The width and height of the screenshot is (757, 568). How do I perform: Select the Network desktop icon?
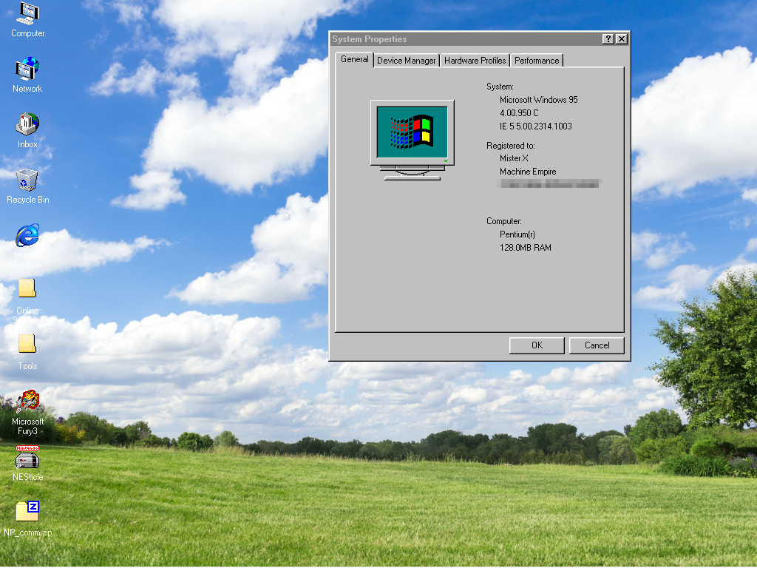(27, 70)
